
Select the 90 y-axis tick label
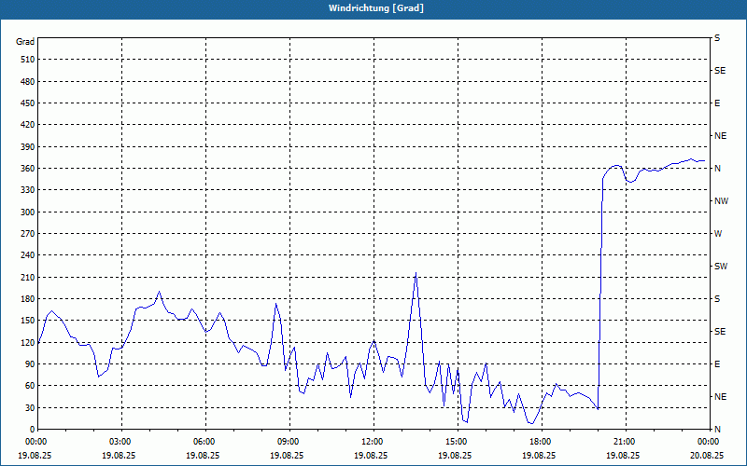[x=28, y=364]
